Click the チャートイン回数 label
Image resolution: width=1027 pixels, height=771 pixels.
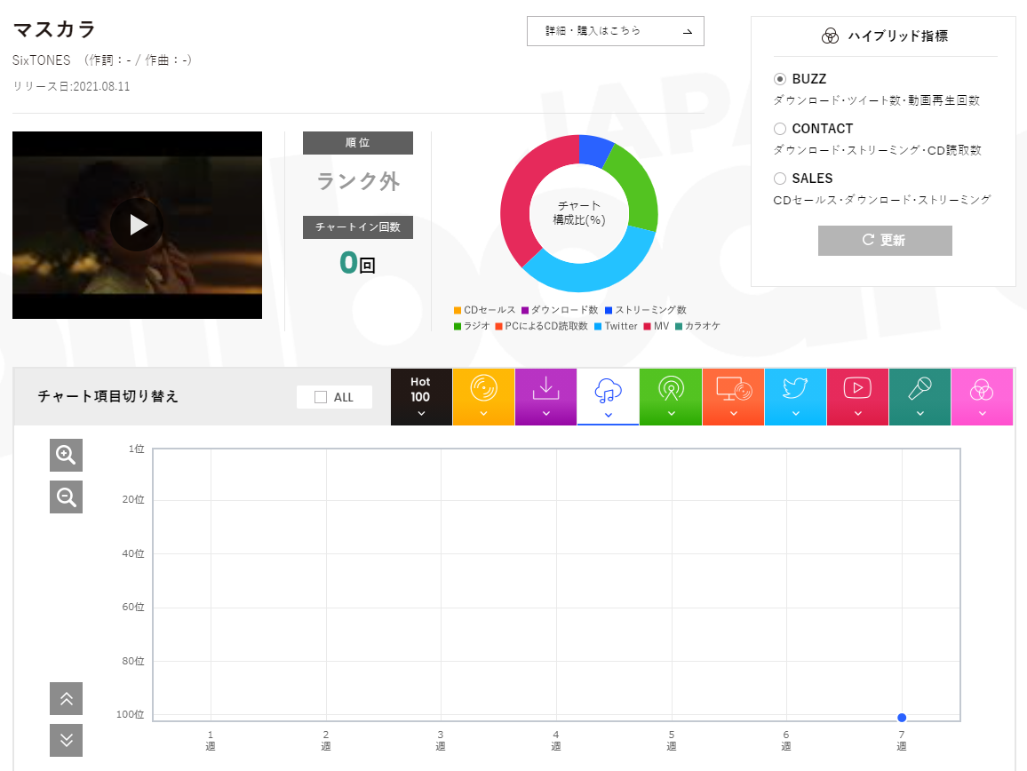358,227
